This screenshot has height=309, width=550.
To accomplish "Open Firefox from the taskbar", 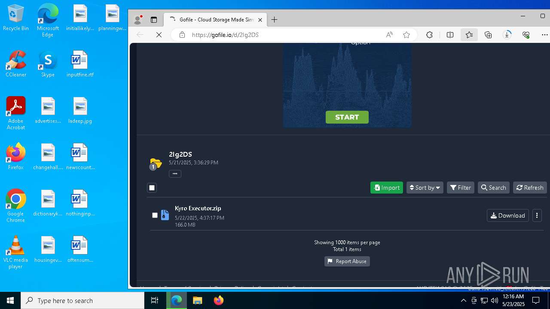I will pyautogui.click(x=218, y=300).
